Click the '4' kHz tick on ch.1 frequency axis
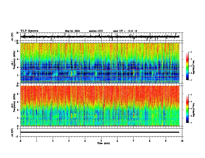 [x=18, y=67]
